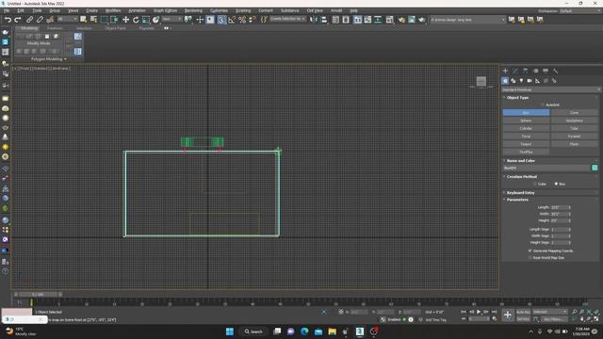Open the Rendering menu
603x339 pixels.
(193, 10)
